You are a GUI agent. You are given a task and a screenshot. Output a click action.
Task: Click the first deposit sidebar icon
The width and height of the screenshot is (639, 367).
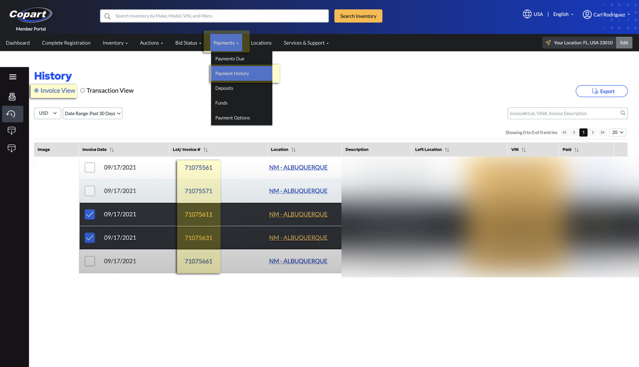pos(12,130)
